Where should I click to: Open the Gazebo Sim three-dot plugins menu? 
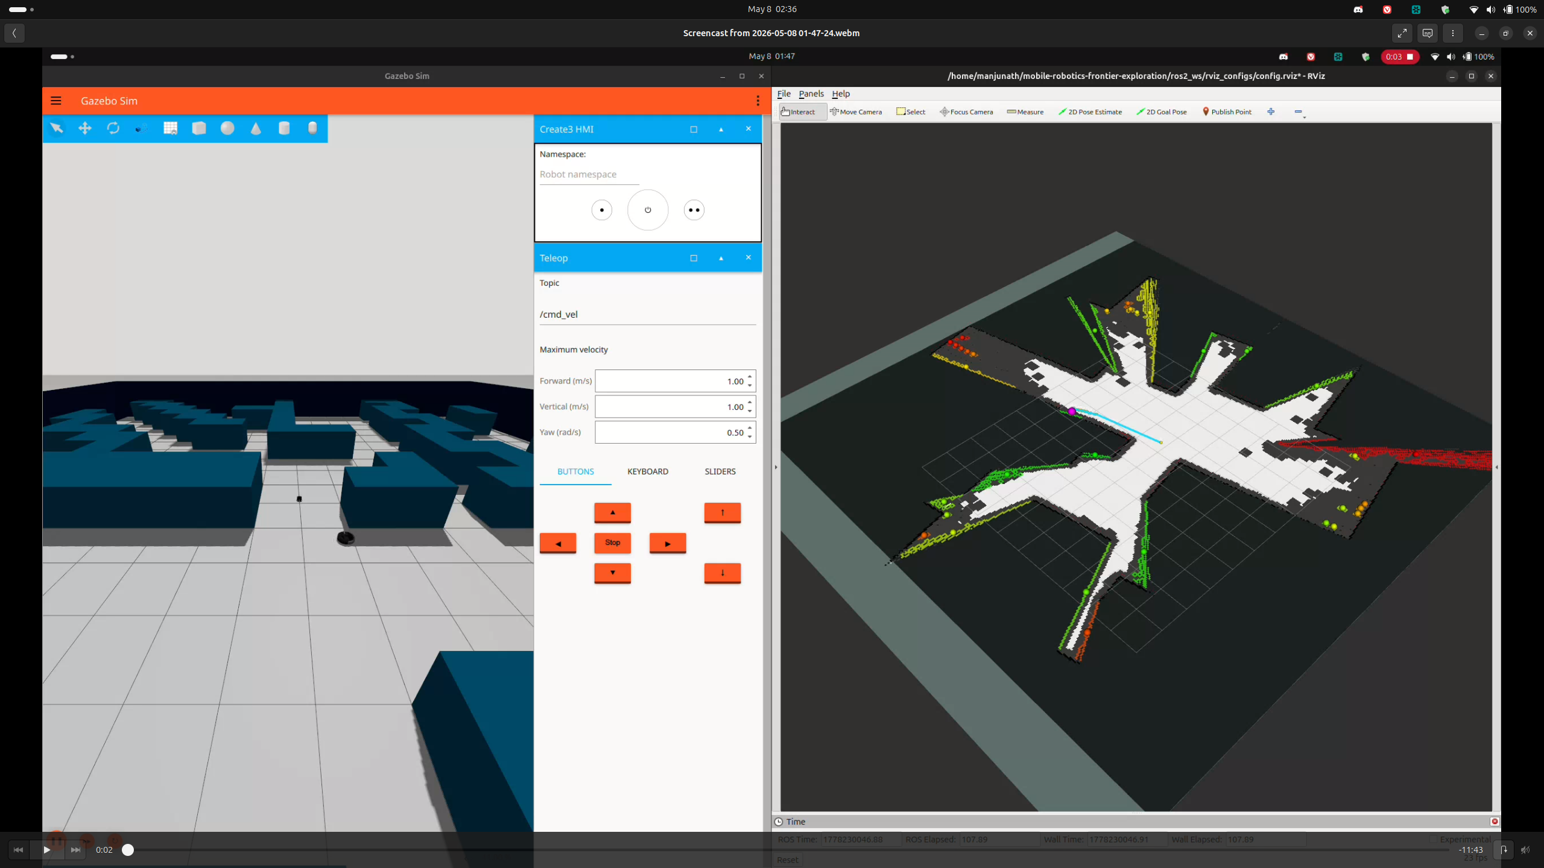[x=758, y=101]
